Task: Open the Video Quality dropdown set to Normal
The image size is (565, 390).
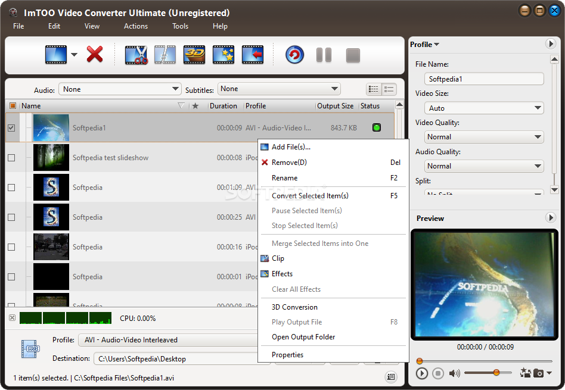Action: point(485,137)
